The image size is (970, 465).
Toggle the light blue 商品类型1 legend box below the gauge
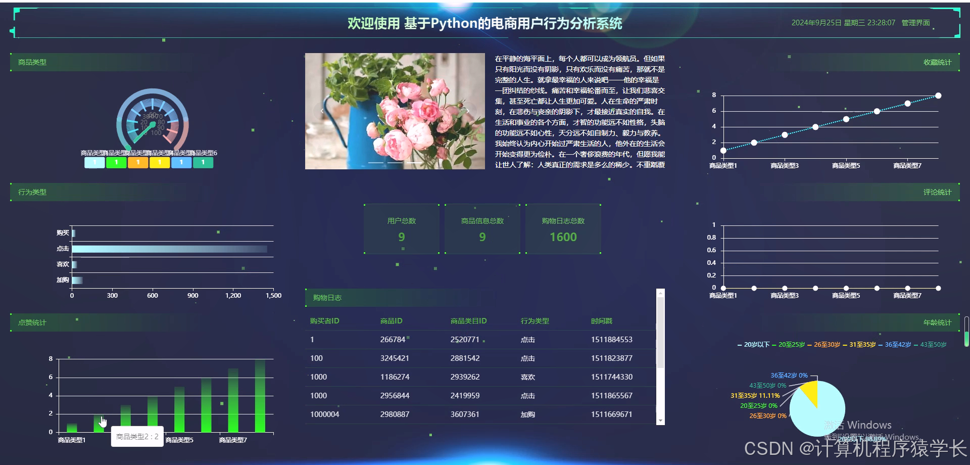click(x=94, y=162)
